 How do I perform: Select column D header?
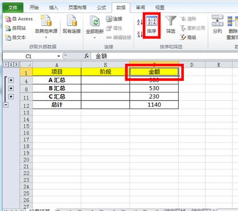tap(192, 64)
